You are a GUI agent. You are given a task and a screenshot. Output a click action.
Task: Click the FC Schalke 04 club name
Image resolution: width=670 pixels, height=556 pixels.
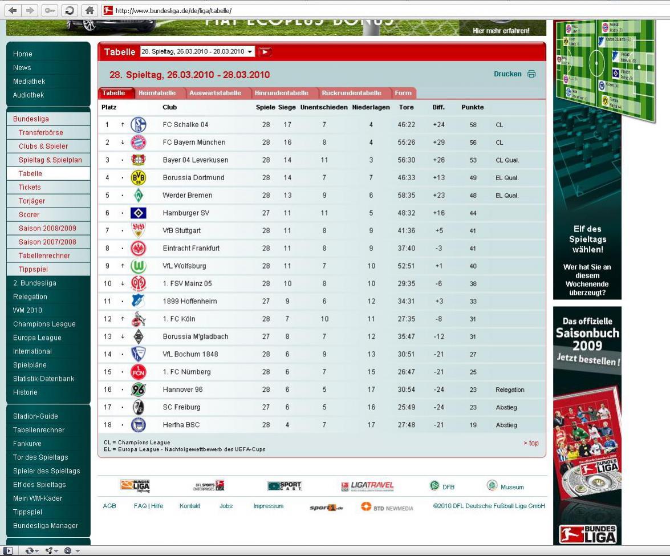(x=185, y=125)
